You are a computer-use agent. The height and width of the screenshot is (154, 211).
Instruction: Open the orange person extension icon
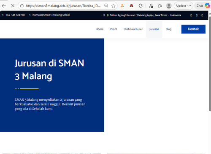[x=122, y=5]
